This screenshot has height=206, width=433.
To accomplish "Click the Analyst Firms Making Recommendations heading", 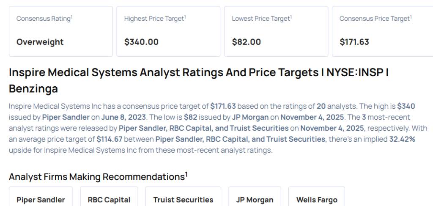I will tap(96, 177).
